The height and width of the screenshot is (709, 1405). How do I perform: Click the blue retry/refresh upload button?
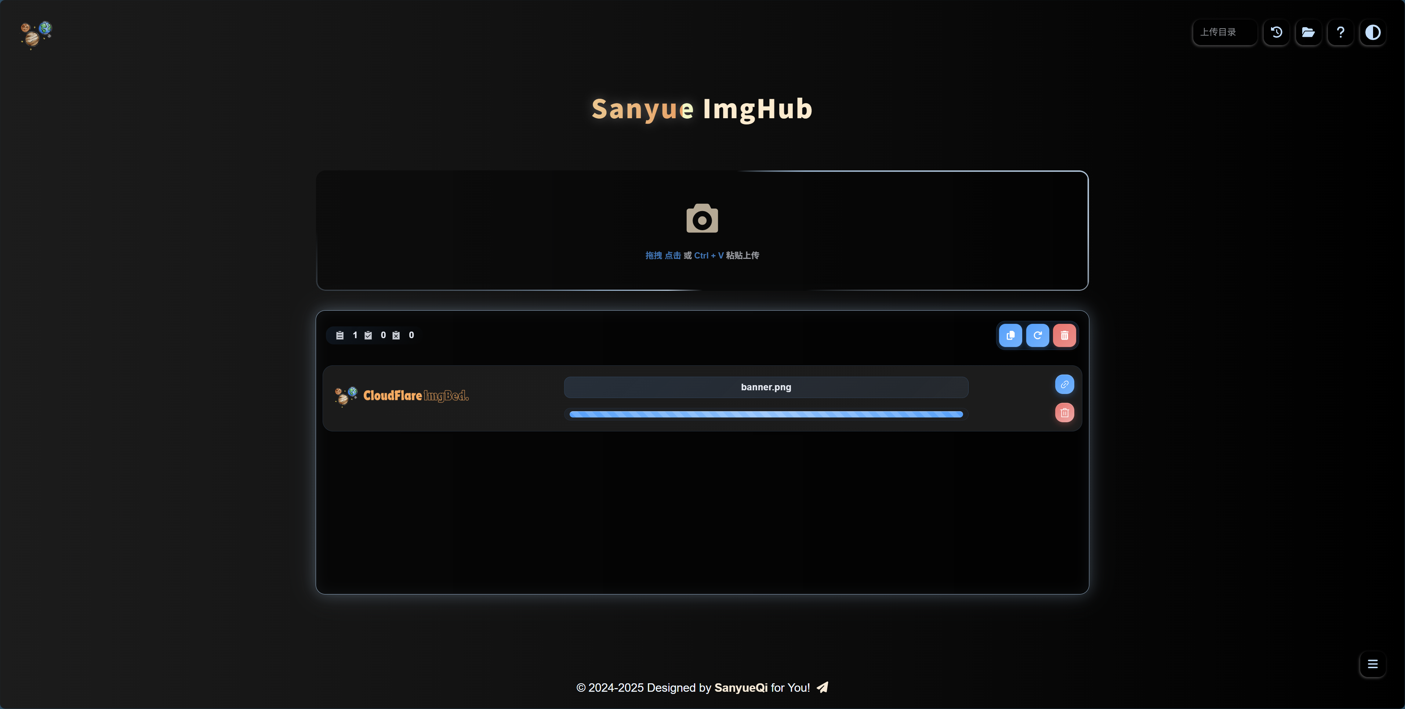point(1037,335)
